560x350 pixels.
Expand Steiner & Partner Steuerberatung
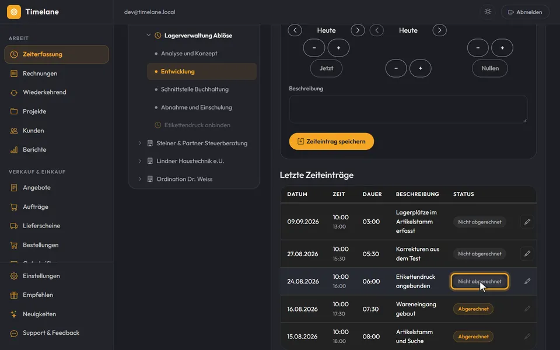coord(139,143)
